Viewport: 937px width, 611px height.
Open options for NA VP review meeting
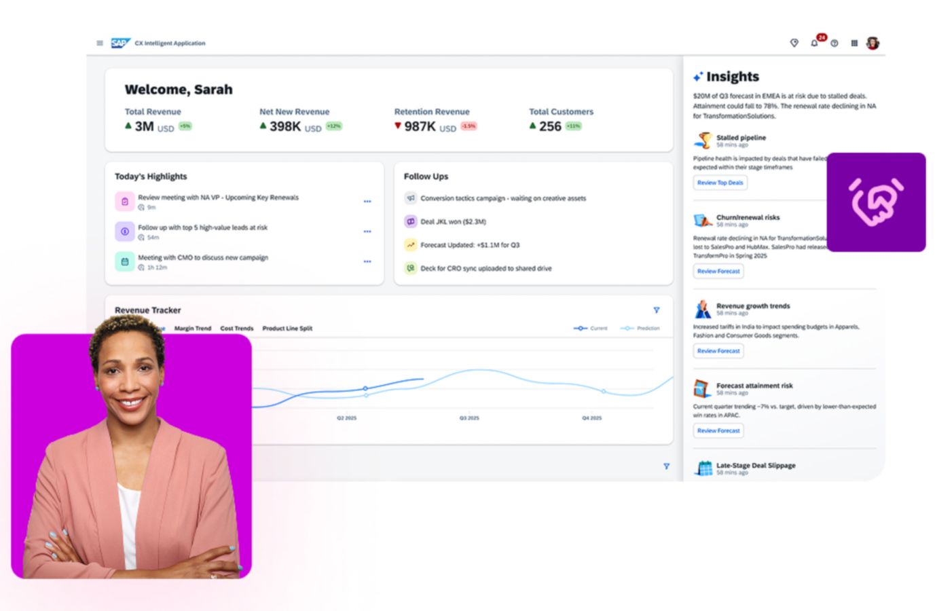(367, 202)
